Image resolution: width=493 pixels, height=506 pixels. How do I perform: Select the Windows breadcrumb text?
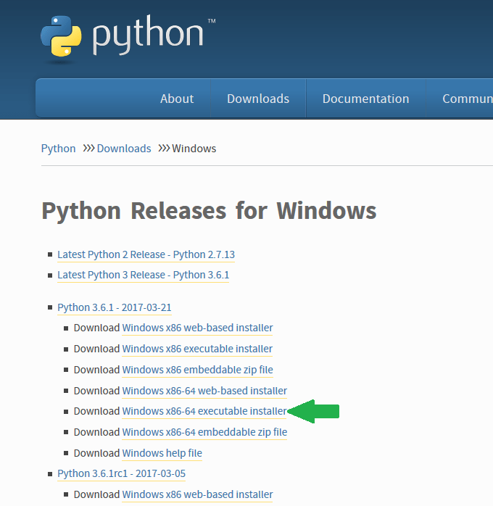click(194, 149)
